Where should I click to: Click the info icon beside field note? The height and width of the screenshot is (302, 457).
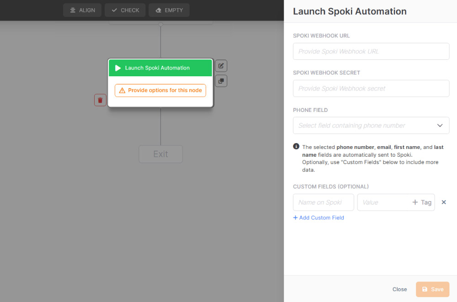296,147
